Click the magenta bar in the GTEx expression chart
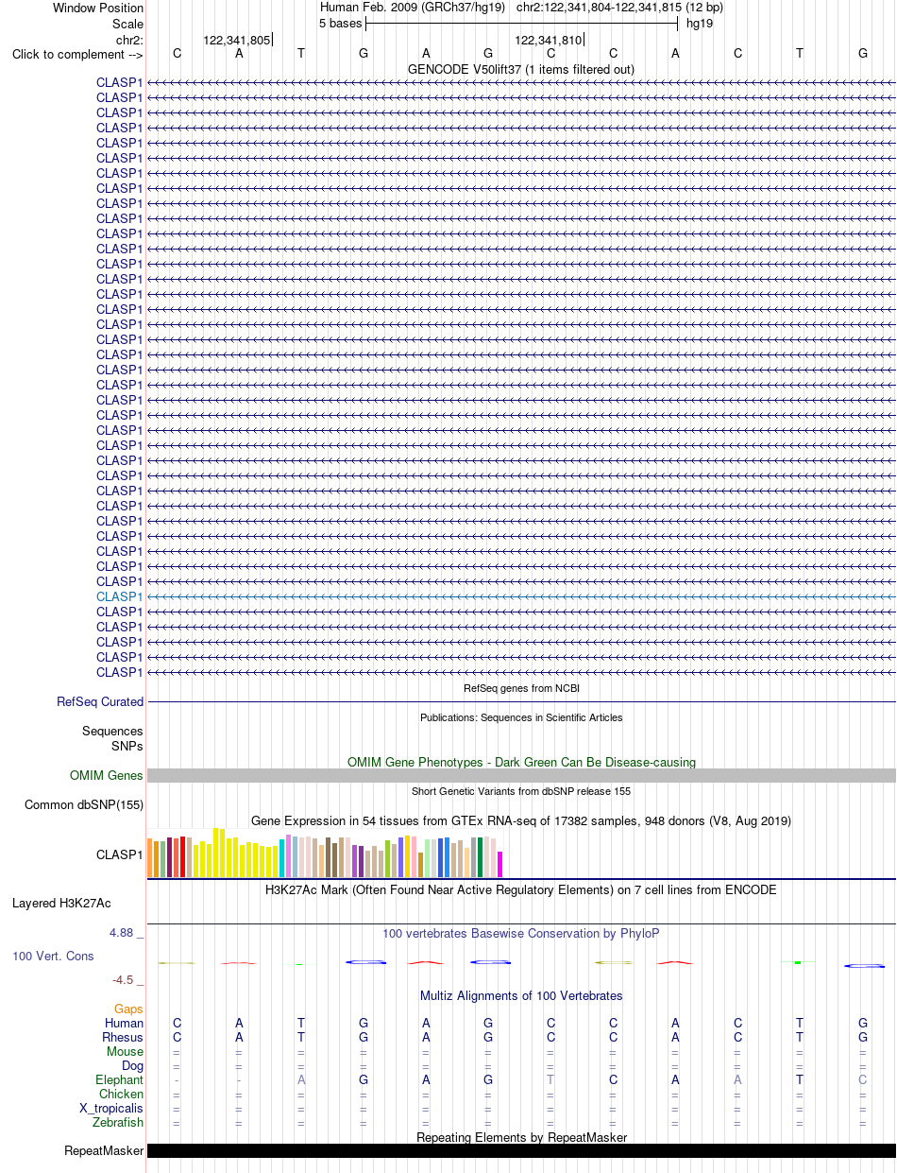The width and height of the screenshot is (897, 1173). (500, 864)
